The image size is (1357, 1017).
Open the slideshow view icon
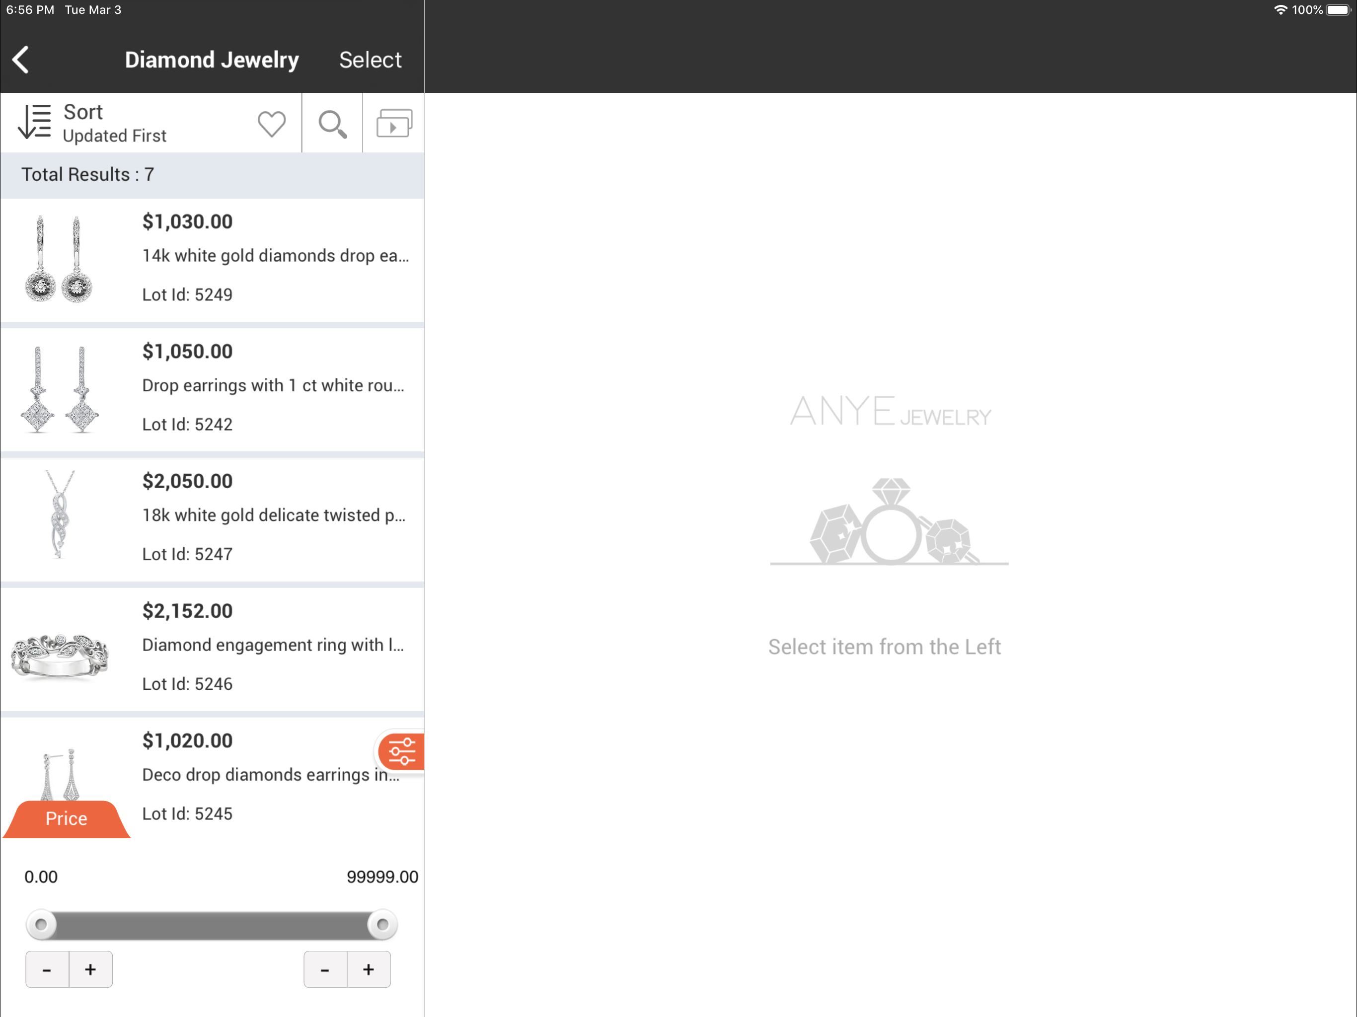(394, 123)
